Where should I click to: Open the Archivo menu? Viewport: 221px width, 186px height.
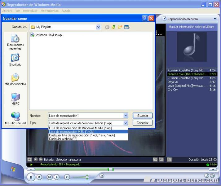coord(7,11)
